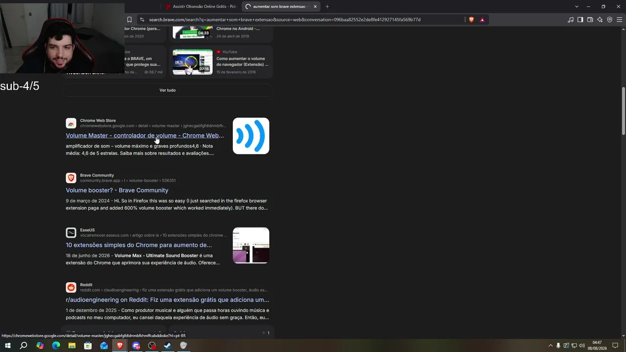This screenshot has height=352, width=626.
Task: Click the 'chromewebstore.google.com' breadcrumb text
Action: 107,126
